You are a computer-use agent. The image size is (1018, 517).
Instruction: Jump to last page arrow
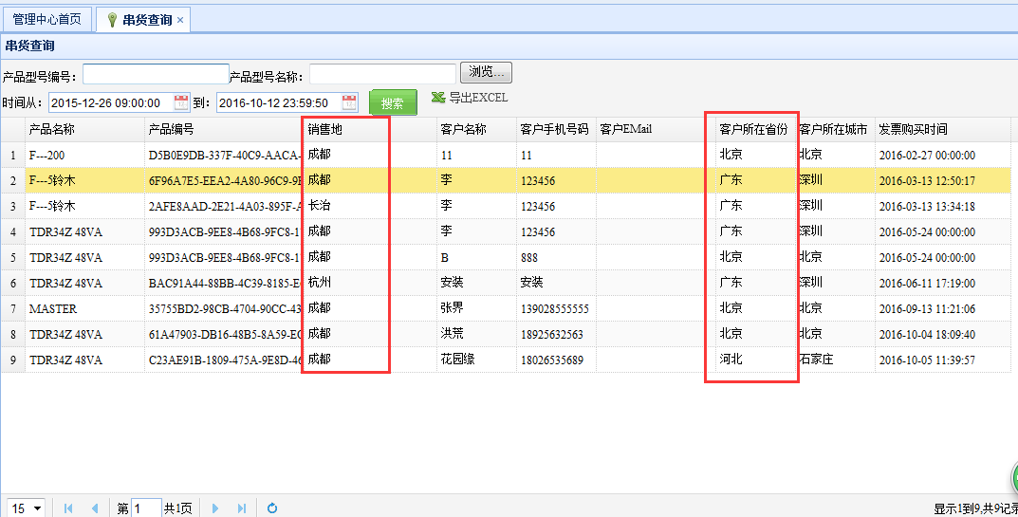pos(242,508)
